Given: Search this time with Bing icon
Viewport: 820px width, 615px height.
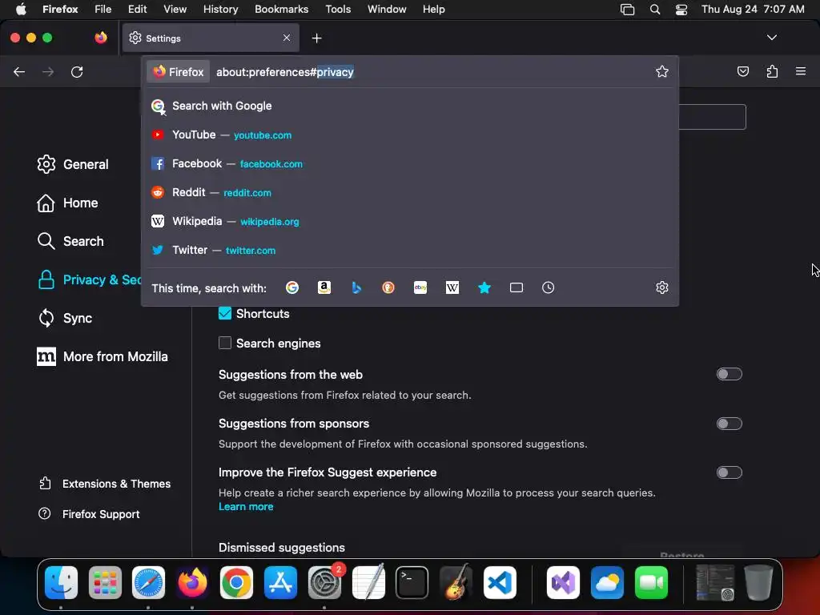Looking at the screenshot, I should click(356, 287).
